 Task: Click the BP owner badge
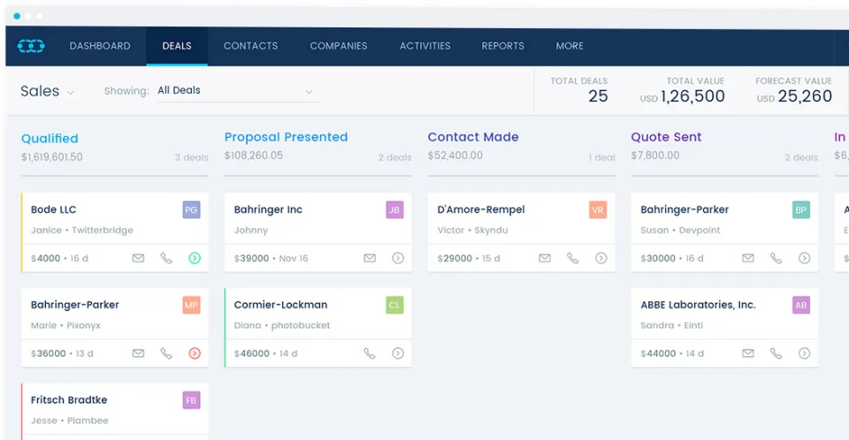point(801,210)
